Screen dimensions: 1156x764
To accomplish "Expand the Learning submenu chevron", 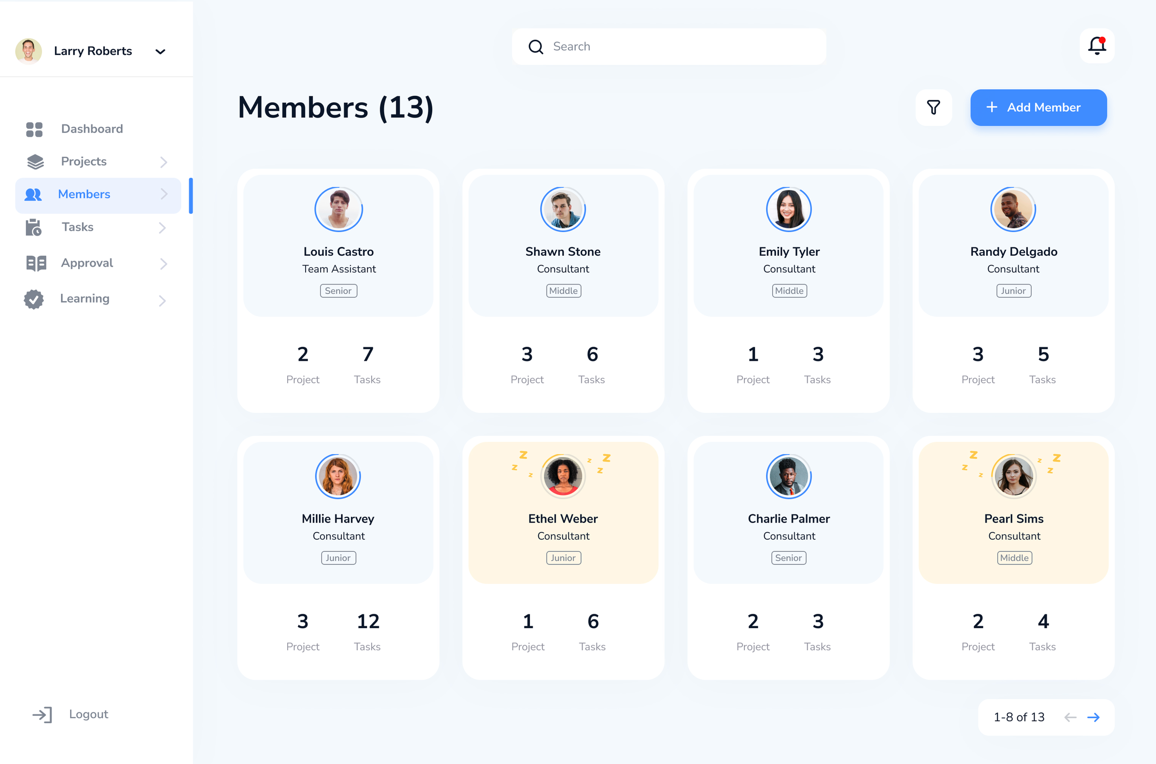I will 163,301.
